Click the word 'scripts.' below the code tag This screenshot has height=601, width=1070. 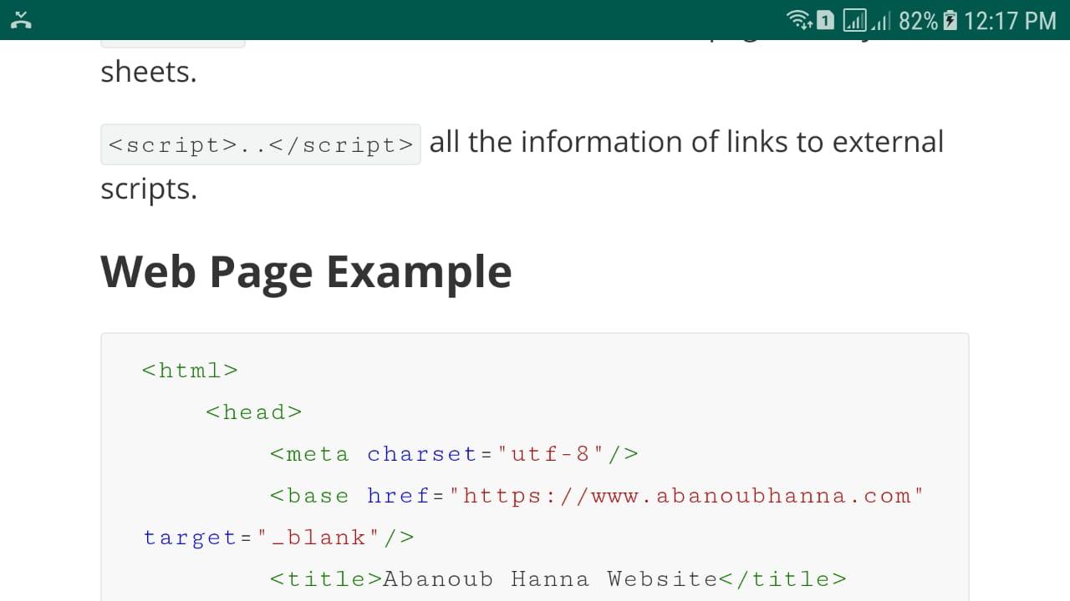[149, 189]
